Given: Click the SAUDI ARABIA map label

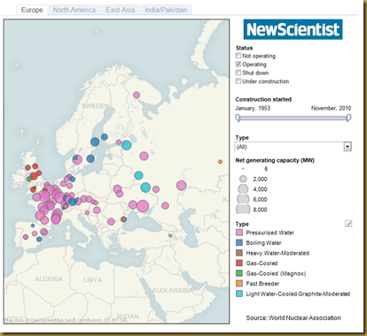Looking at the screenshot, I should coord(170,290).
